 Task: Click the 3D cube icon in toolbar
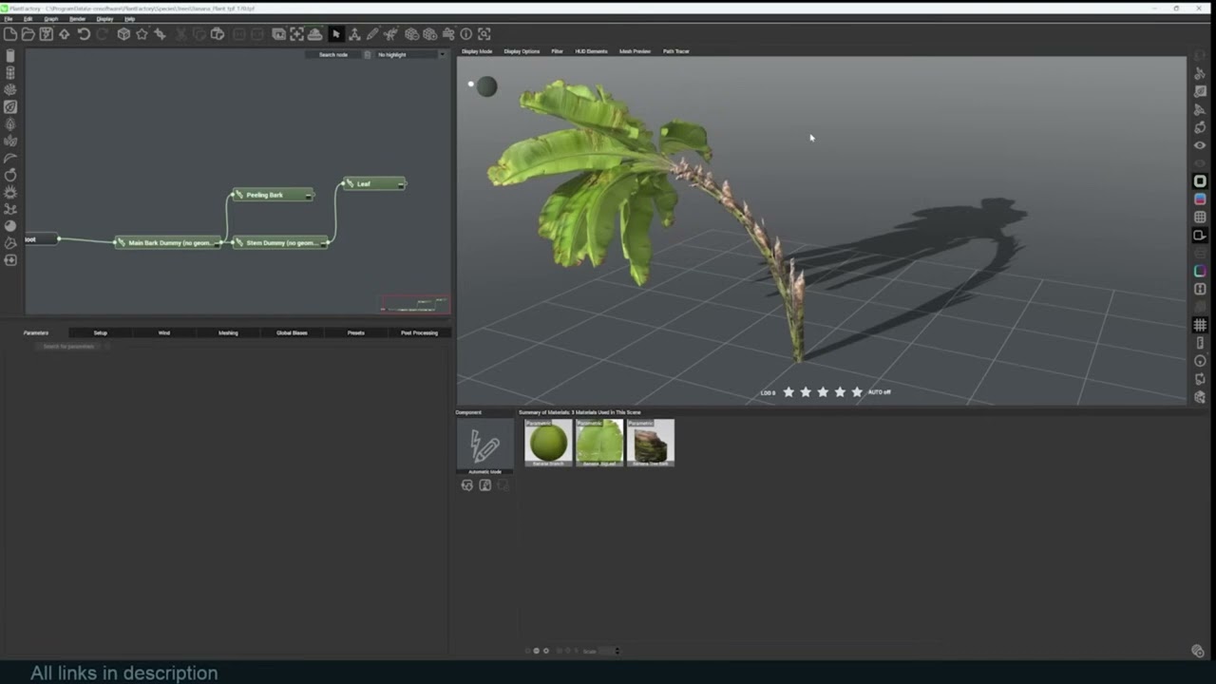pos(123,34)
